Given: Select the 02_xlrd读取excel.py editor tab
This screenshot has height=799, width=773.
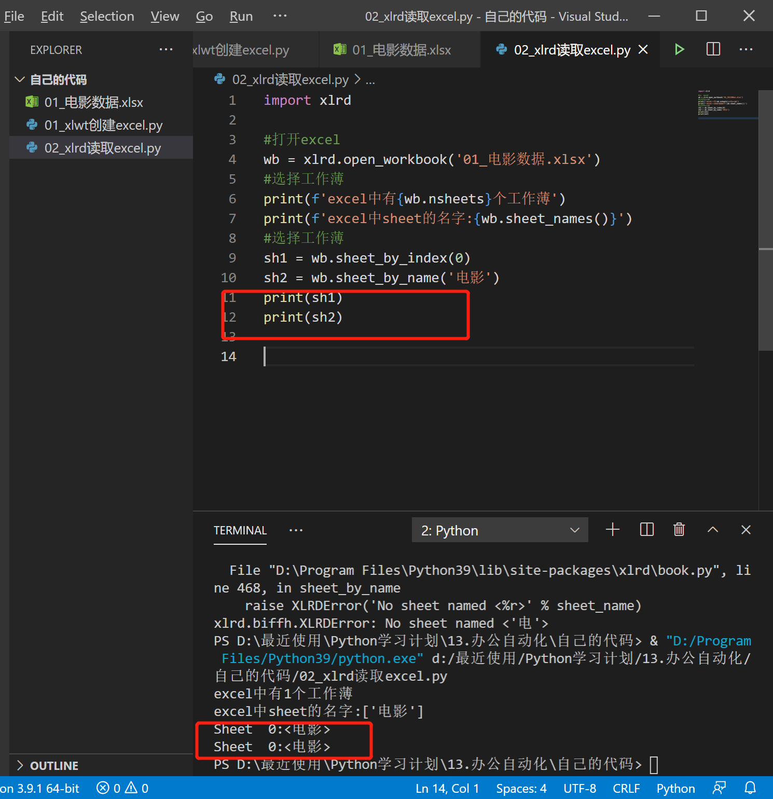Looking at the screenshot, I should point(571,50).
